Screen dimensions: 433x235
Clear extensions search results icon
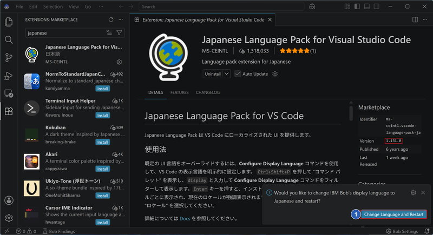tap(109, 33)
